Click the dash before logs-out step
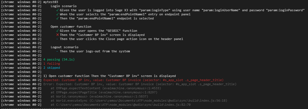308x109 pixels. 57,51
